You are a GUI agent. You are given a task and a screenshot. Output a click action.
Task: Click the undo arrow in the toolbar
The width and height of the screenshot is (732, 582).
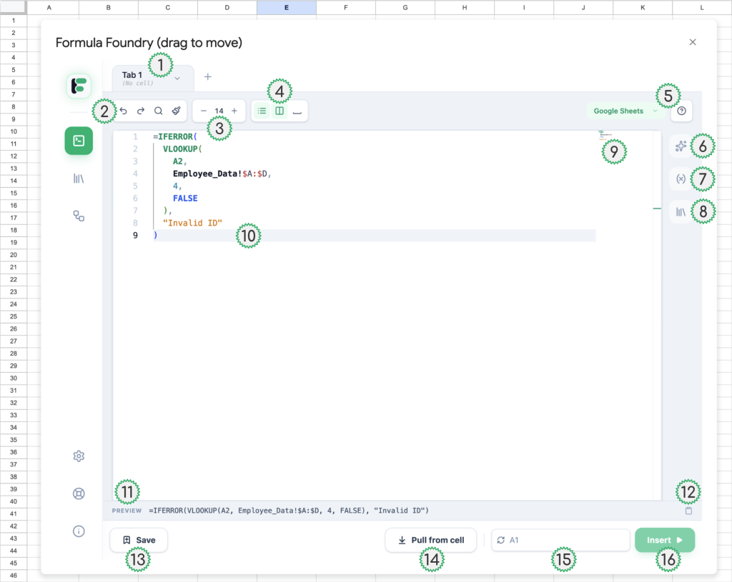coord(123,111)
